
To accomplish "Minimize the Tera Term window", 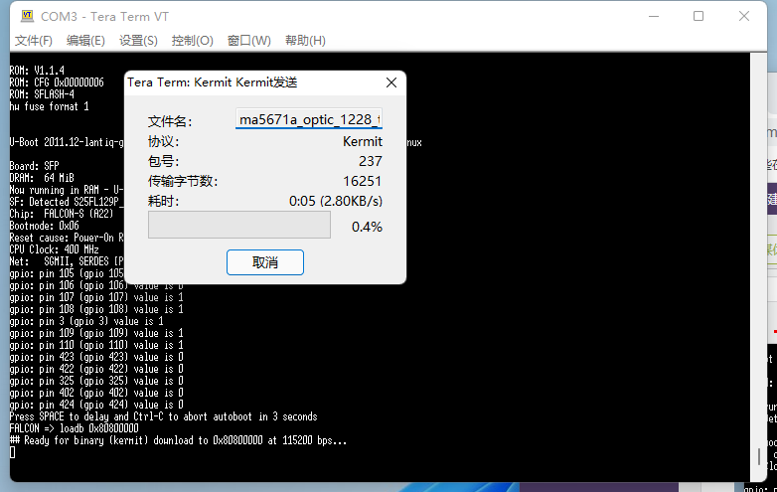I will point(654,16).
